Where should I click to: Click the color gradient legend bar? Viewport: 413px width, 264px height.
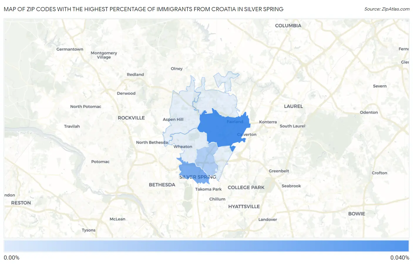pyautogui.click(x=206, y=246)
